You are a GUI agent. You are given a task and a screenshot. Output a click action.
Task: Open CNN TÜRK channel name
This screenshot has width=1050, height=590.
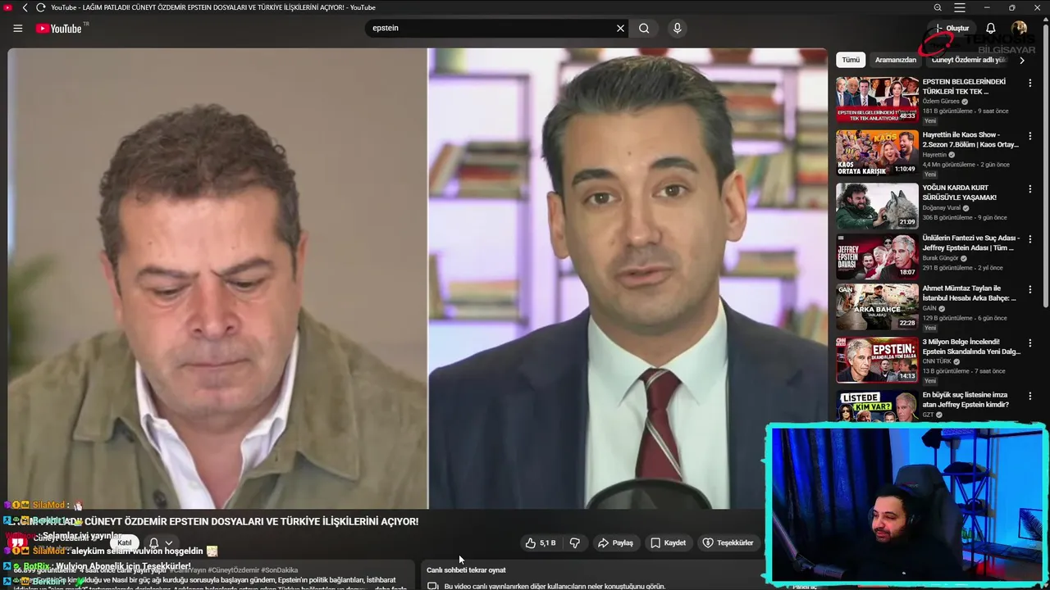937,361
